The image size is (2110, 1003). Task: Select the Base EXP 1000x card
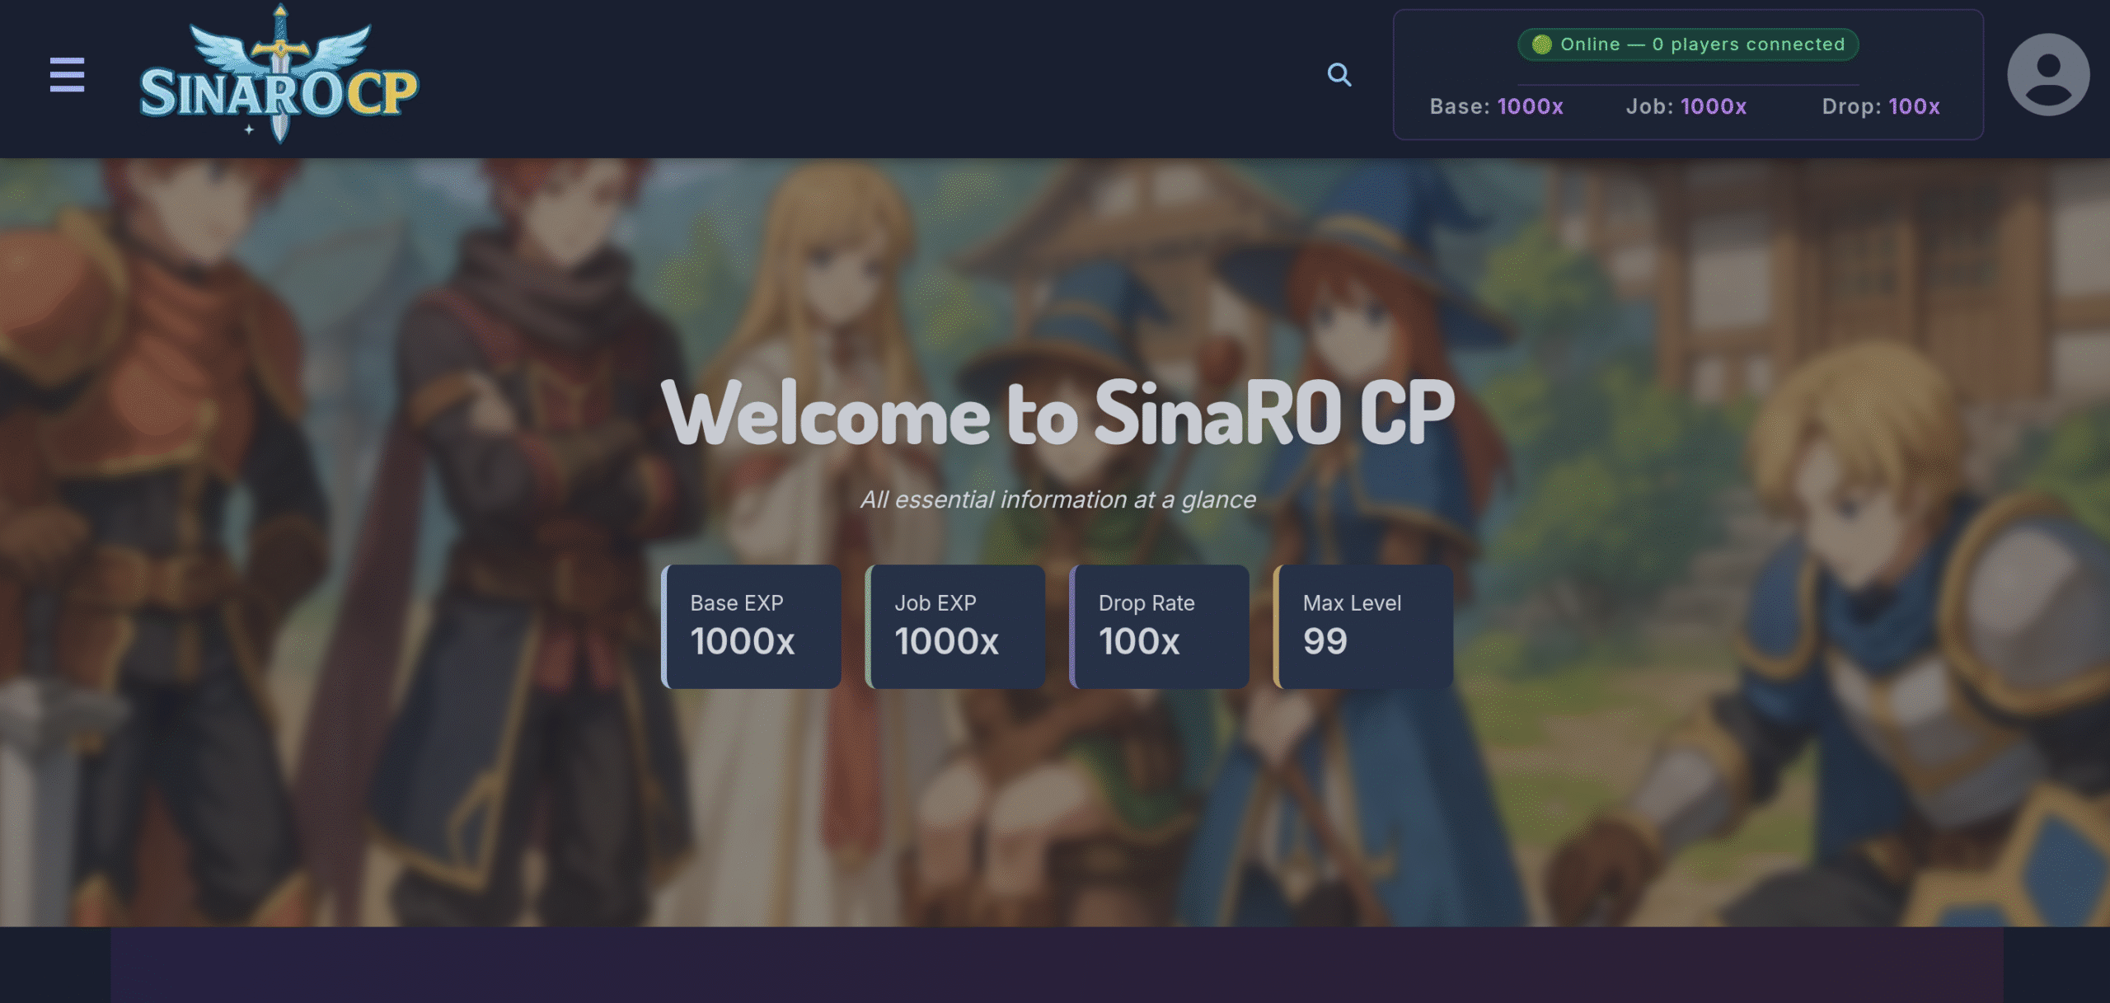tap(751, 626)
